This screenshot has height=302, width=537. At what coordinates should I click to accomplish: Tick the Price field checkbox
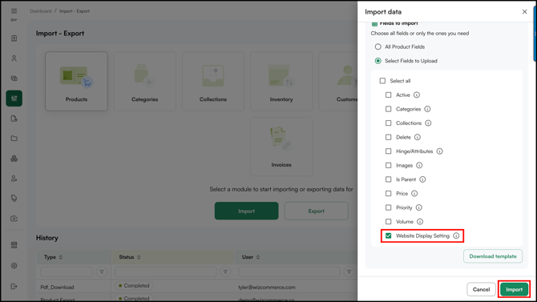click(389, 194)
